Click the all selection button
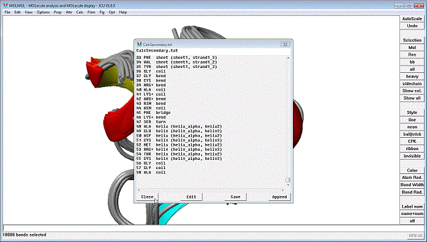This screenshot has height=242, width=427. [412, 69]
